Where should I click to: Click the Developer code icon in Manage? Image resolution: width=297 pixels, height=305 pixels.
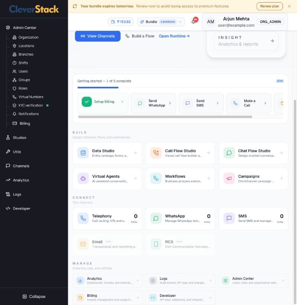click(x=153, y=298)
